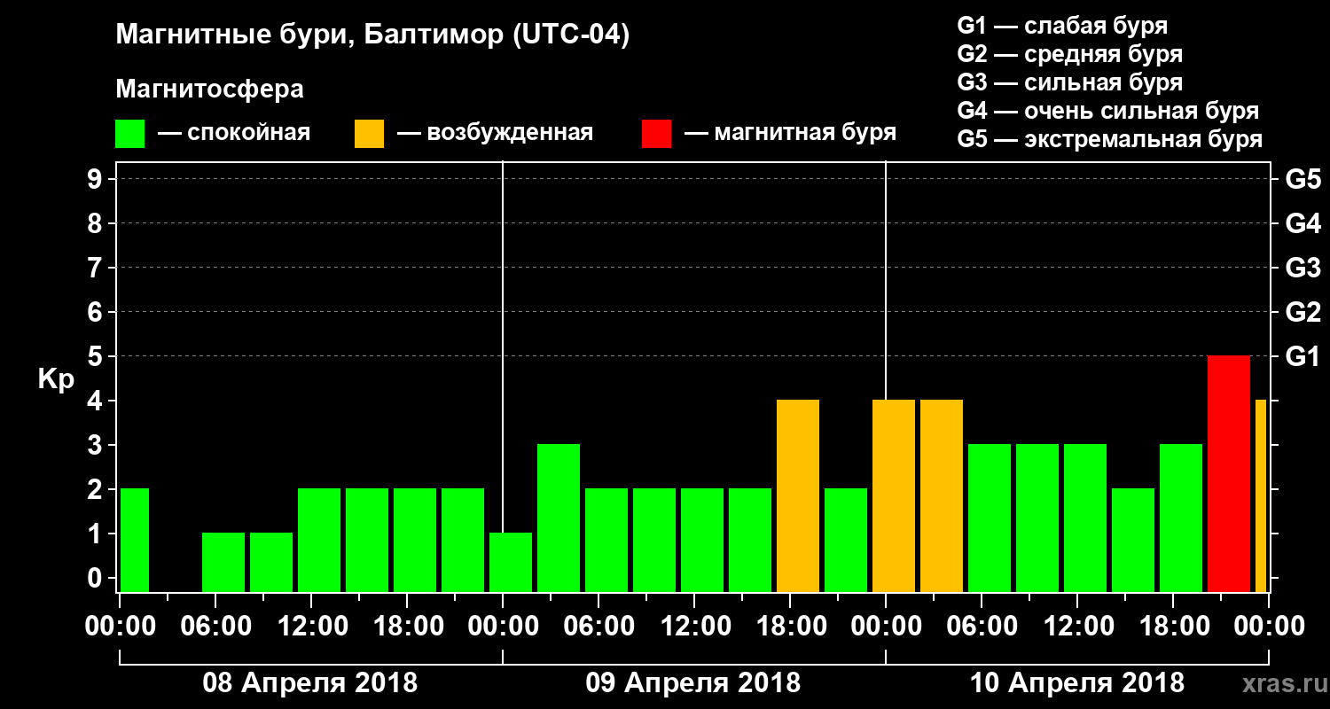The height and width of the screenshot is (709, 1330).
Task: Click the orange 'возбужденная' legend swatch
Action: coord(369,134)
